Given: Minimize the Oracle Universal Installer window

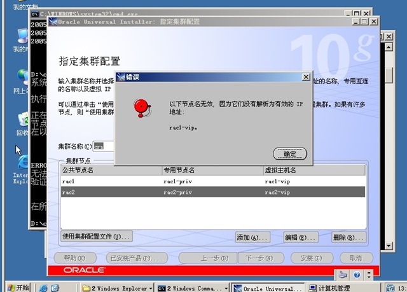Looking at the screenshot, I should 356,22.
